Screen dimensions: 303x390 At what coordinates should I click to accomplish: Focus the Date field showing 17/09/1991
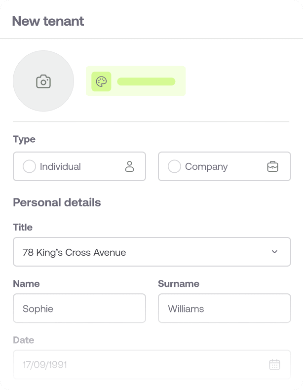pyautogui.click(x=138, y=365)
